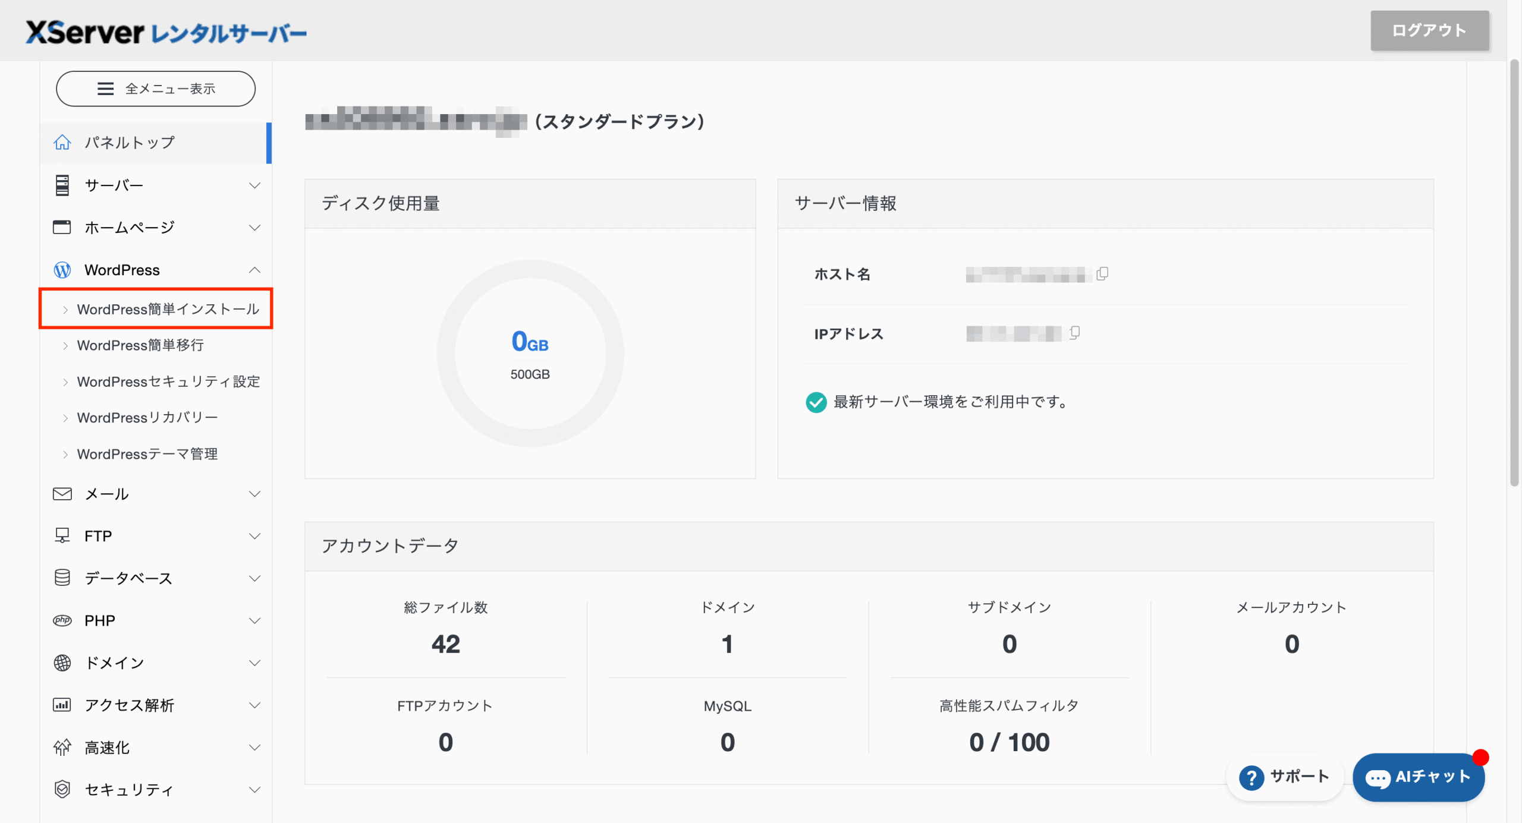Click the メールアカウント count value 0
This screenshot has height=823, width=1522.
click(x=1292, y=644)
